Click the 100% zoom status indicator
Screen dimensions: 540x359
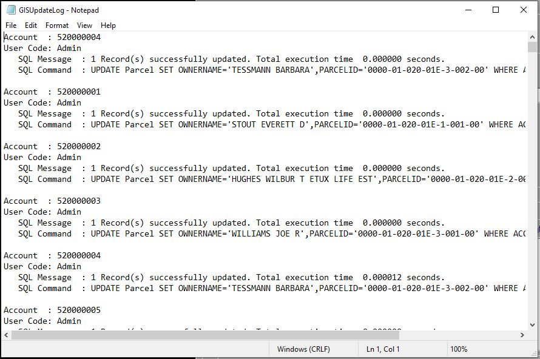coord(459,349)
